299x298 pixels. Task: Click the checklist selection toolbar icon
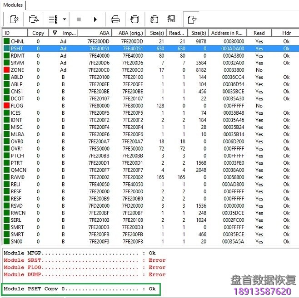click(53, 19)
